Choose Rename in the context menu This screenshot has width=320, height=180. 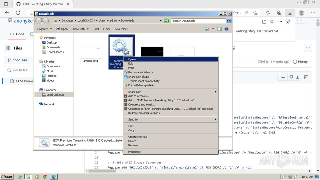(171, 145)
